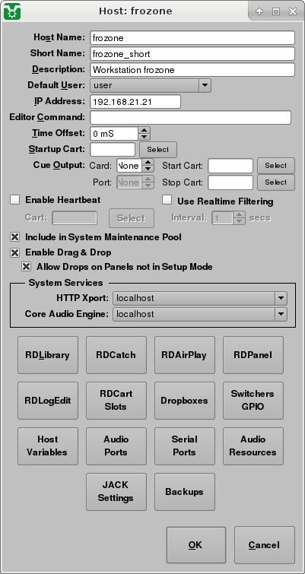
Task: Click the Switchers GPIO button
Action: [x=253, y=401]
